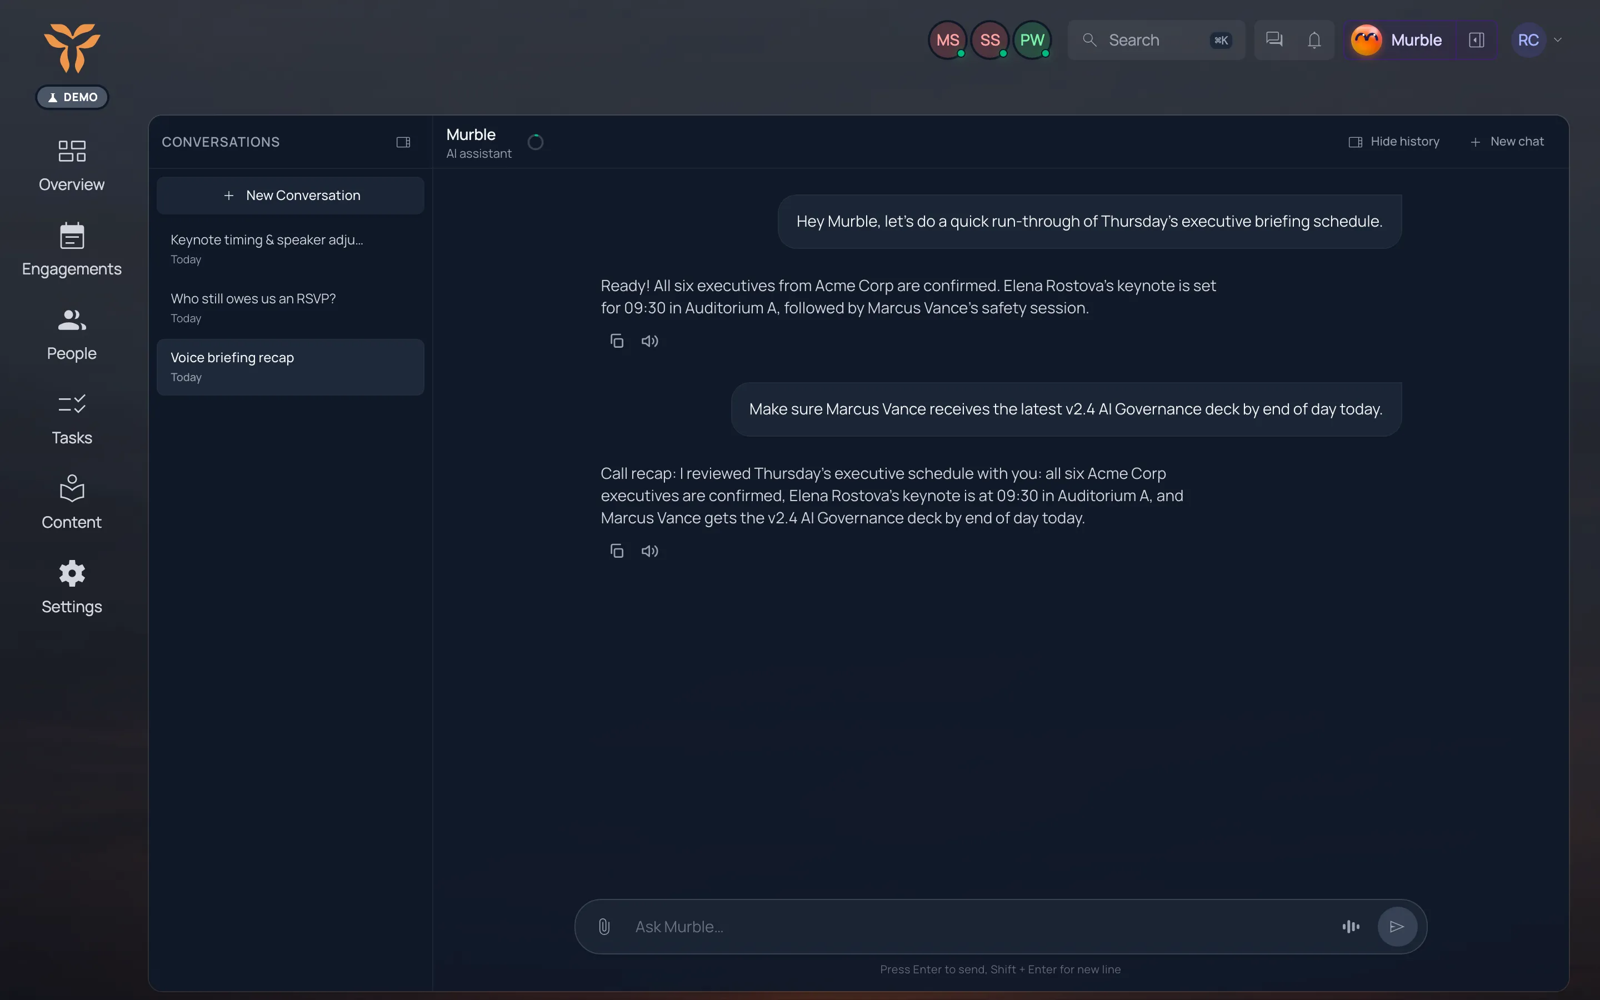1600x1000 pixels.
Task: Open the chat messages icon in header
Action: pos(1274,39)
